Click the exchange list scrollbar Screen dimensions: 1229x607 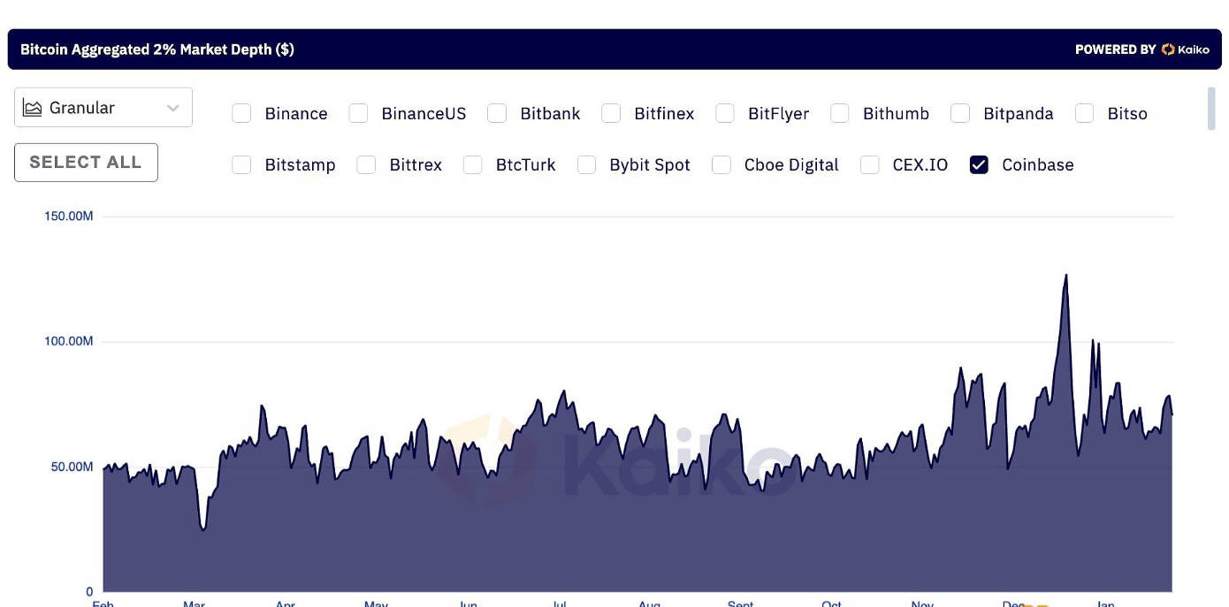(x=1211, y=108)
